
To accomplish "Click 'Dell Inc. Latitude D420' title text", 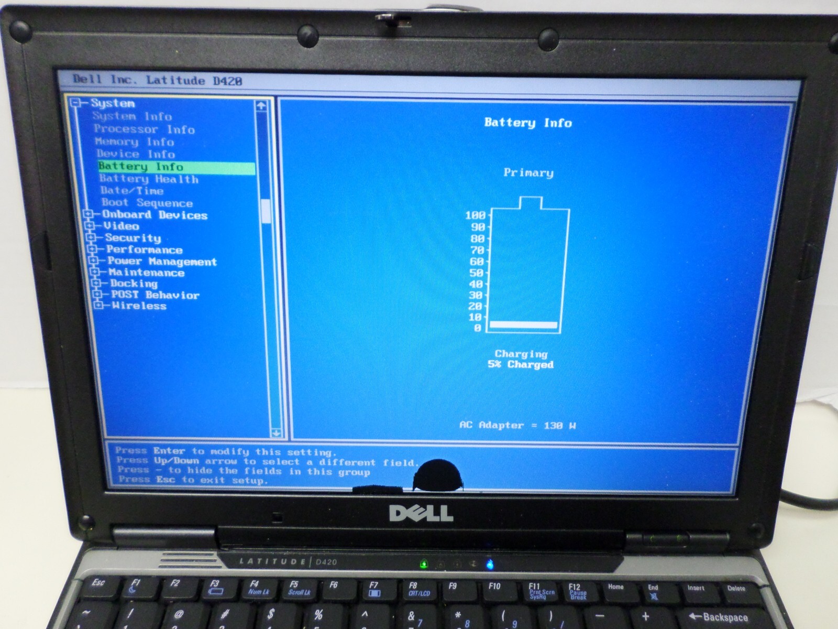I will [157, 80].
